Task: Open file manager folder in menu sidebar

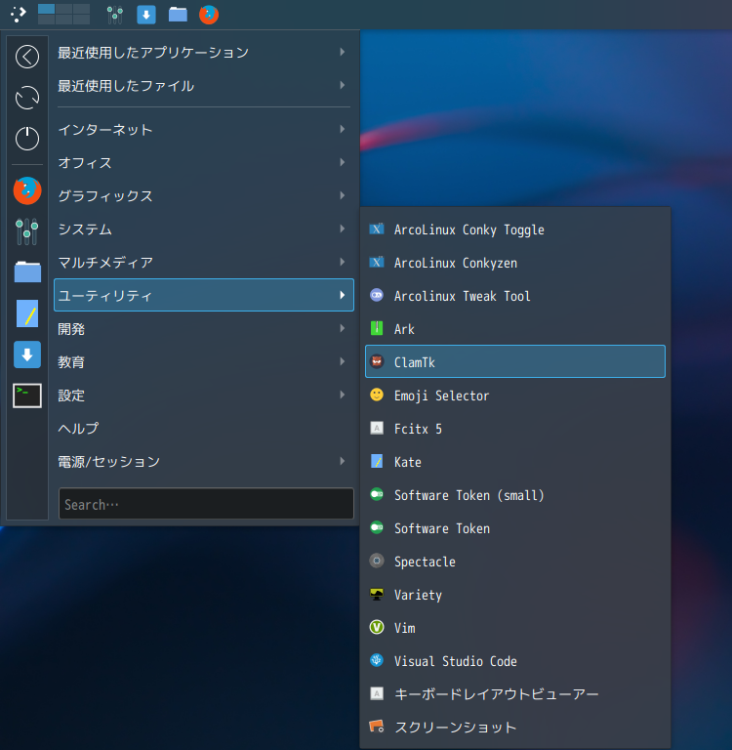Action: click(x=27, y=272)
